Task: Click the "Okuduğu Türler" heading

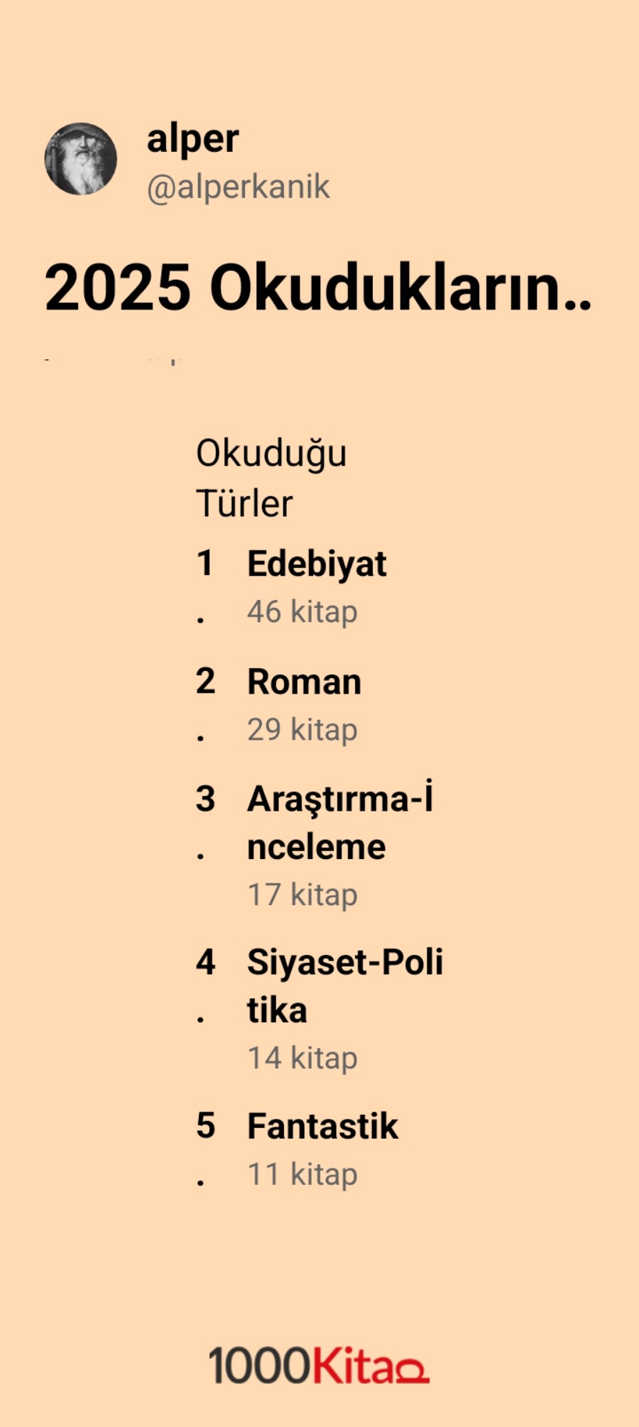Action: coord(271,478)
